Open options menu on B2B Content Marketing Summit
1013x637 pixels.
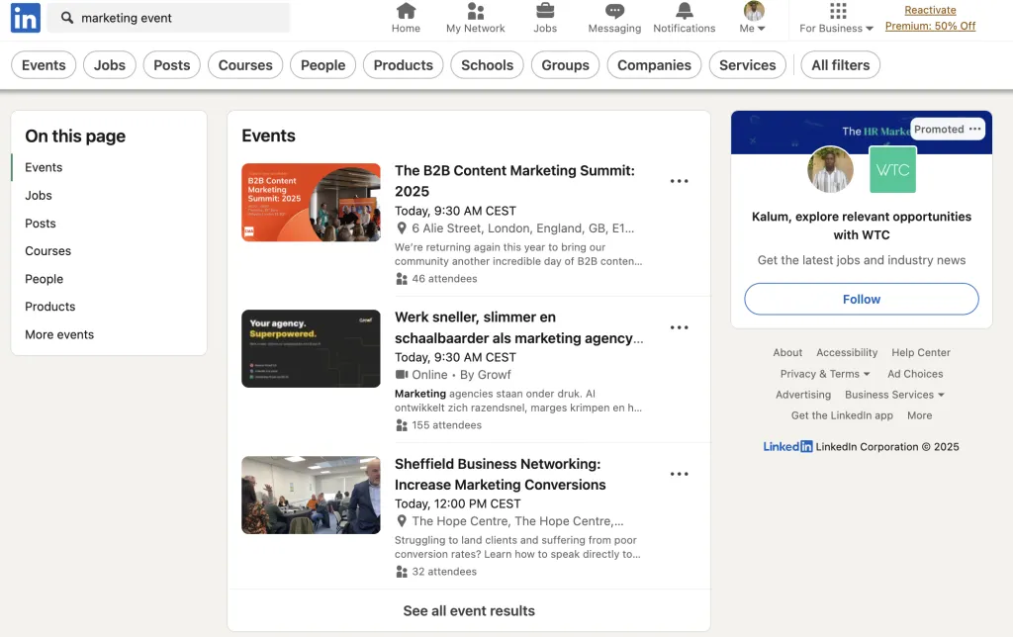(680, 181)
